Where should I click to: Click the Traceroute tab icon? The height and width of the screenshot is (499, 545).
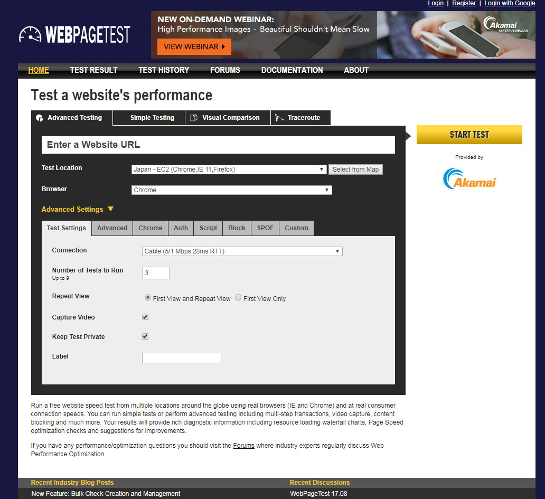click(279, 118)
